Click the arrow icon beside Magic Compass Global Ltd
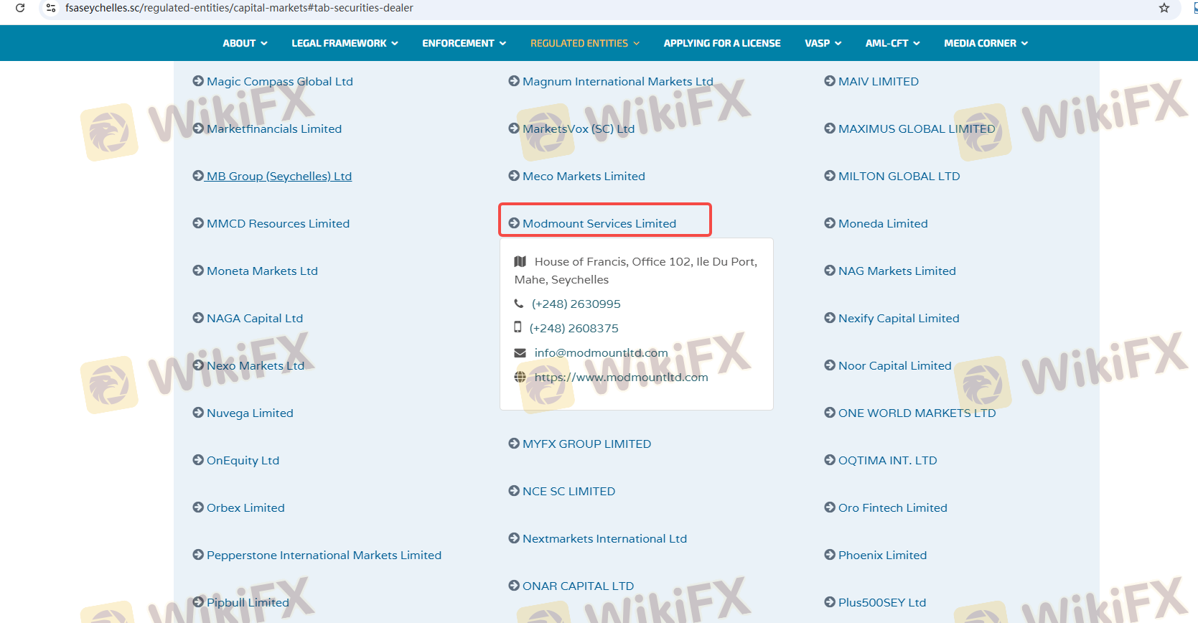Viewport: 1198px width, 623px height. click(198, 81)
